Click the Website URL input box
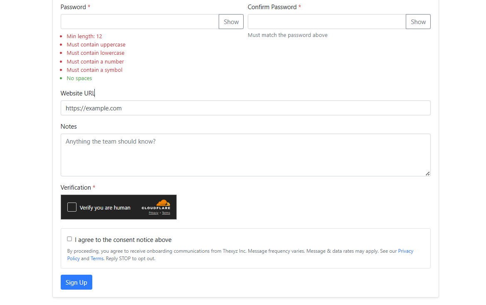486x305 pixels. click(x=245, y=108)
